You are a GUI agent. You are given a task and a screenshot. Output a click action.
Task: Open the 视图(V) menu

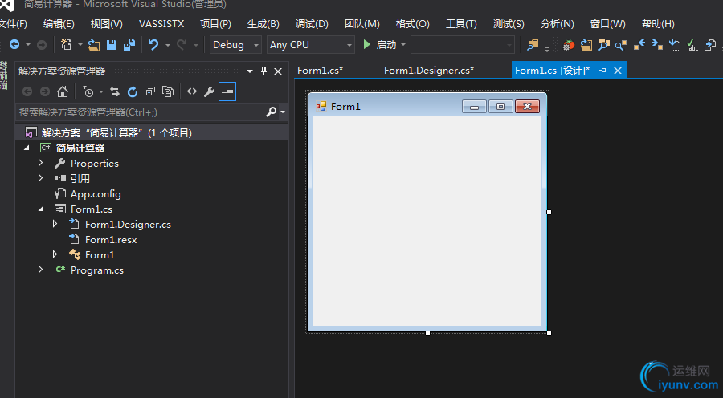pos(107,24)
